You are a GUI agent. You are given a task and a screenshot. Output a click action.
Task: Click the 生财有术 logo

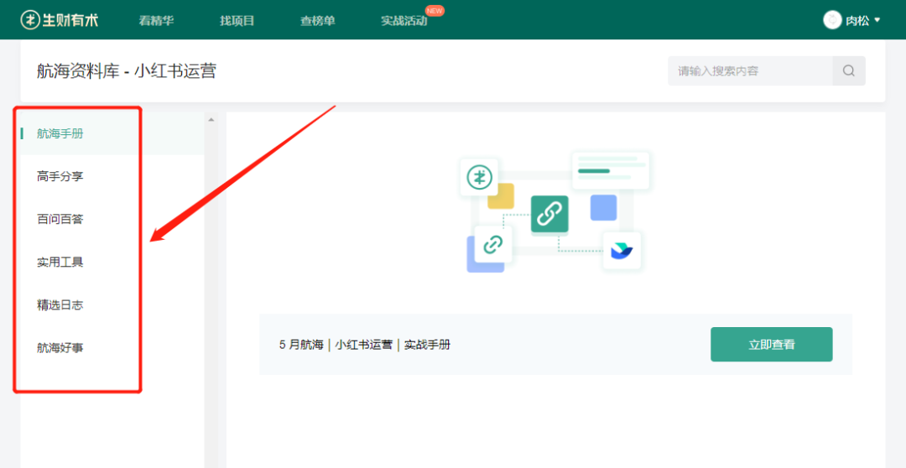point(59,20)
